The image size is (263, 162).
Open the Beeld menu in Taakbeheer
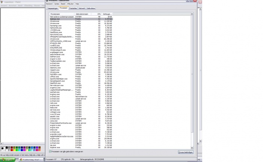click(x=63, y=4)
